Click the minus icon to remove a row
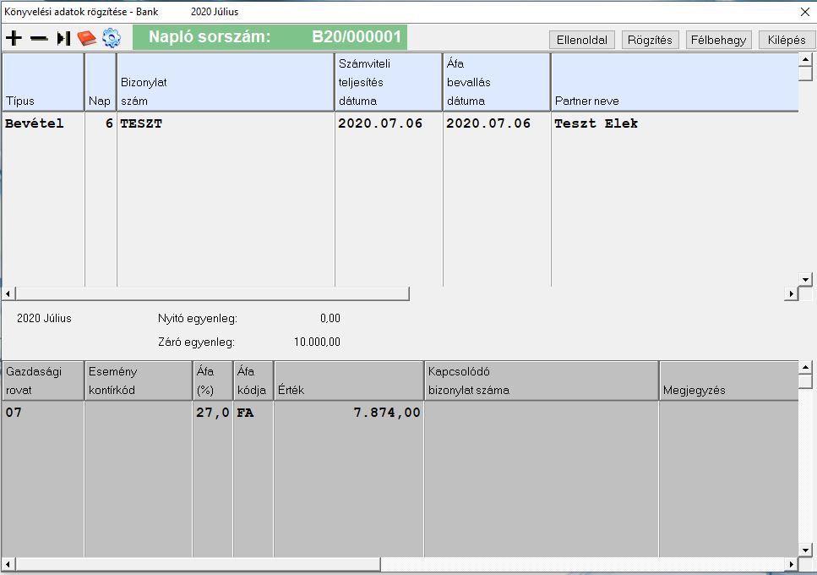Viewport: 817px width, 575px height. point(39,39)
